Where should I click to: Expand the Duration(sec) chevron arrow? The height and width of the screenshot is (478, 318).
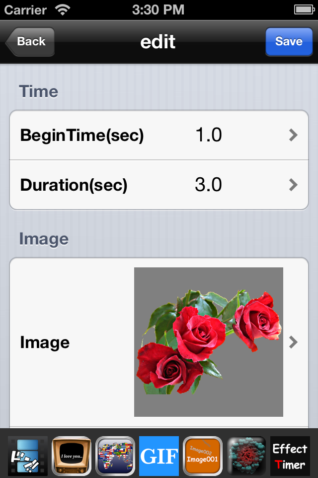click(x=293, y=185)
